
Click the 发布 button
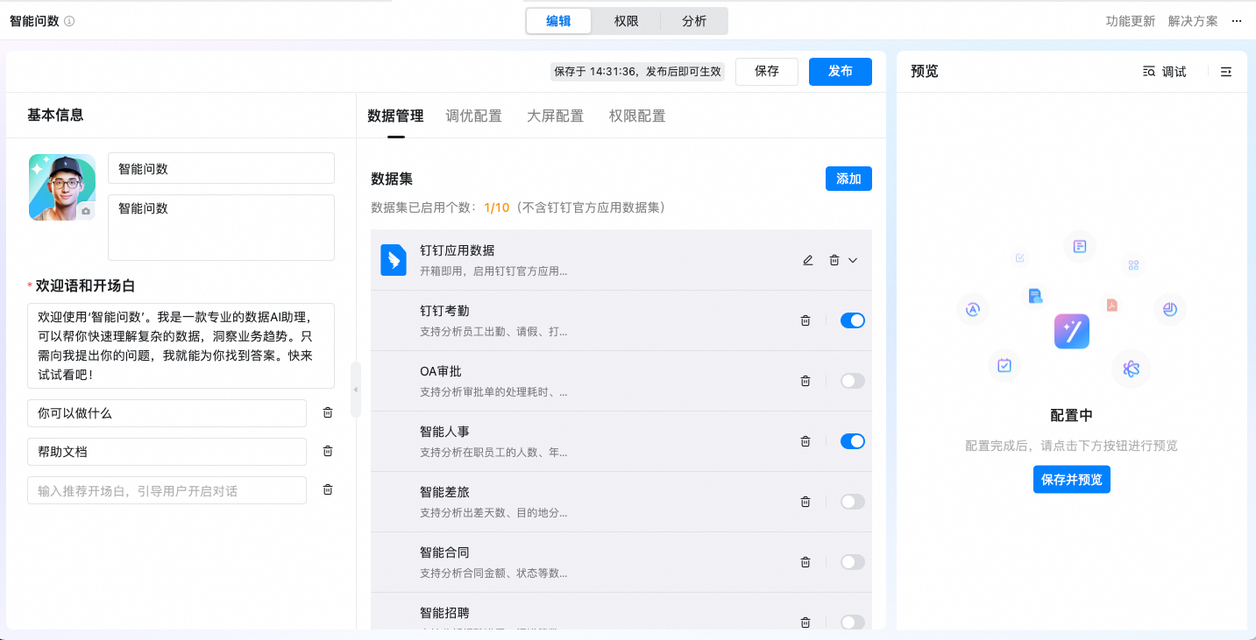[841, 72]
